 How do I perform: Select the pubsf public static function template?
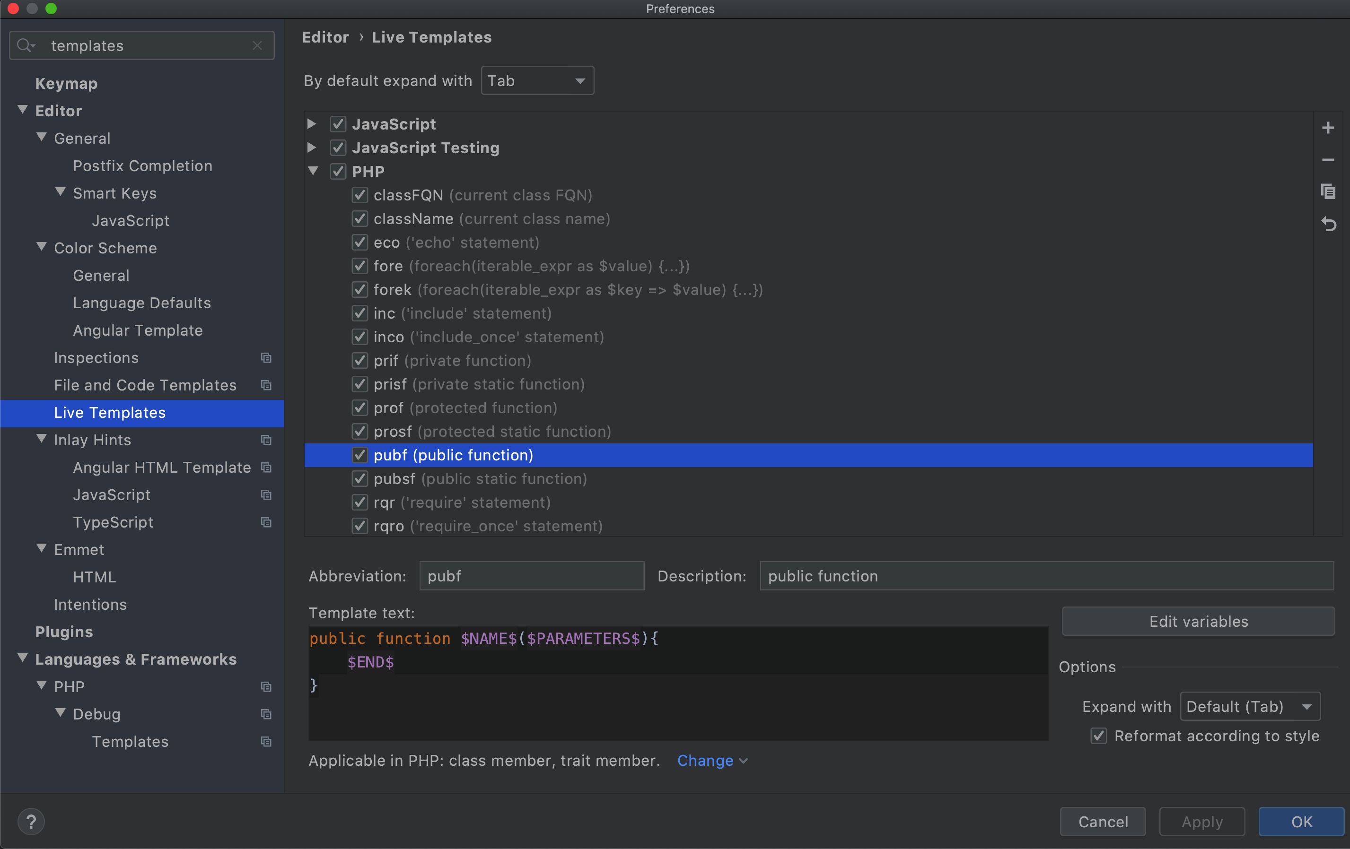click(x=808, y=478)
